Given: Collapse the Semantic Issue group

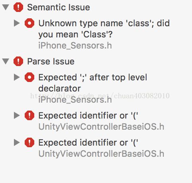Looking at the screenshot, I should 6,7.
